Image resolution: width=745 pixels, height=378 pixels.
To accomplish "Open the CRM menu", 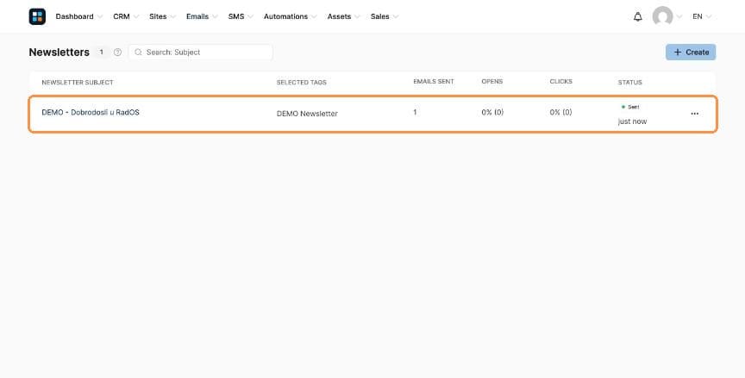I will point(126,16).
